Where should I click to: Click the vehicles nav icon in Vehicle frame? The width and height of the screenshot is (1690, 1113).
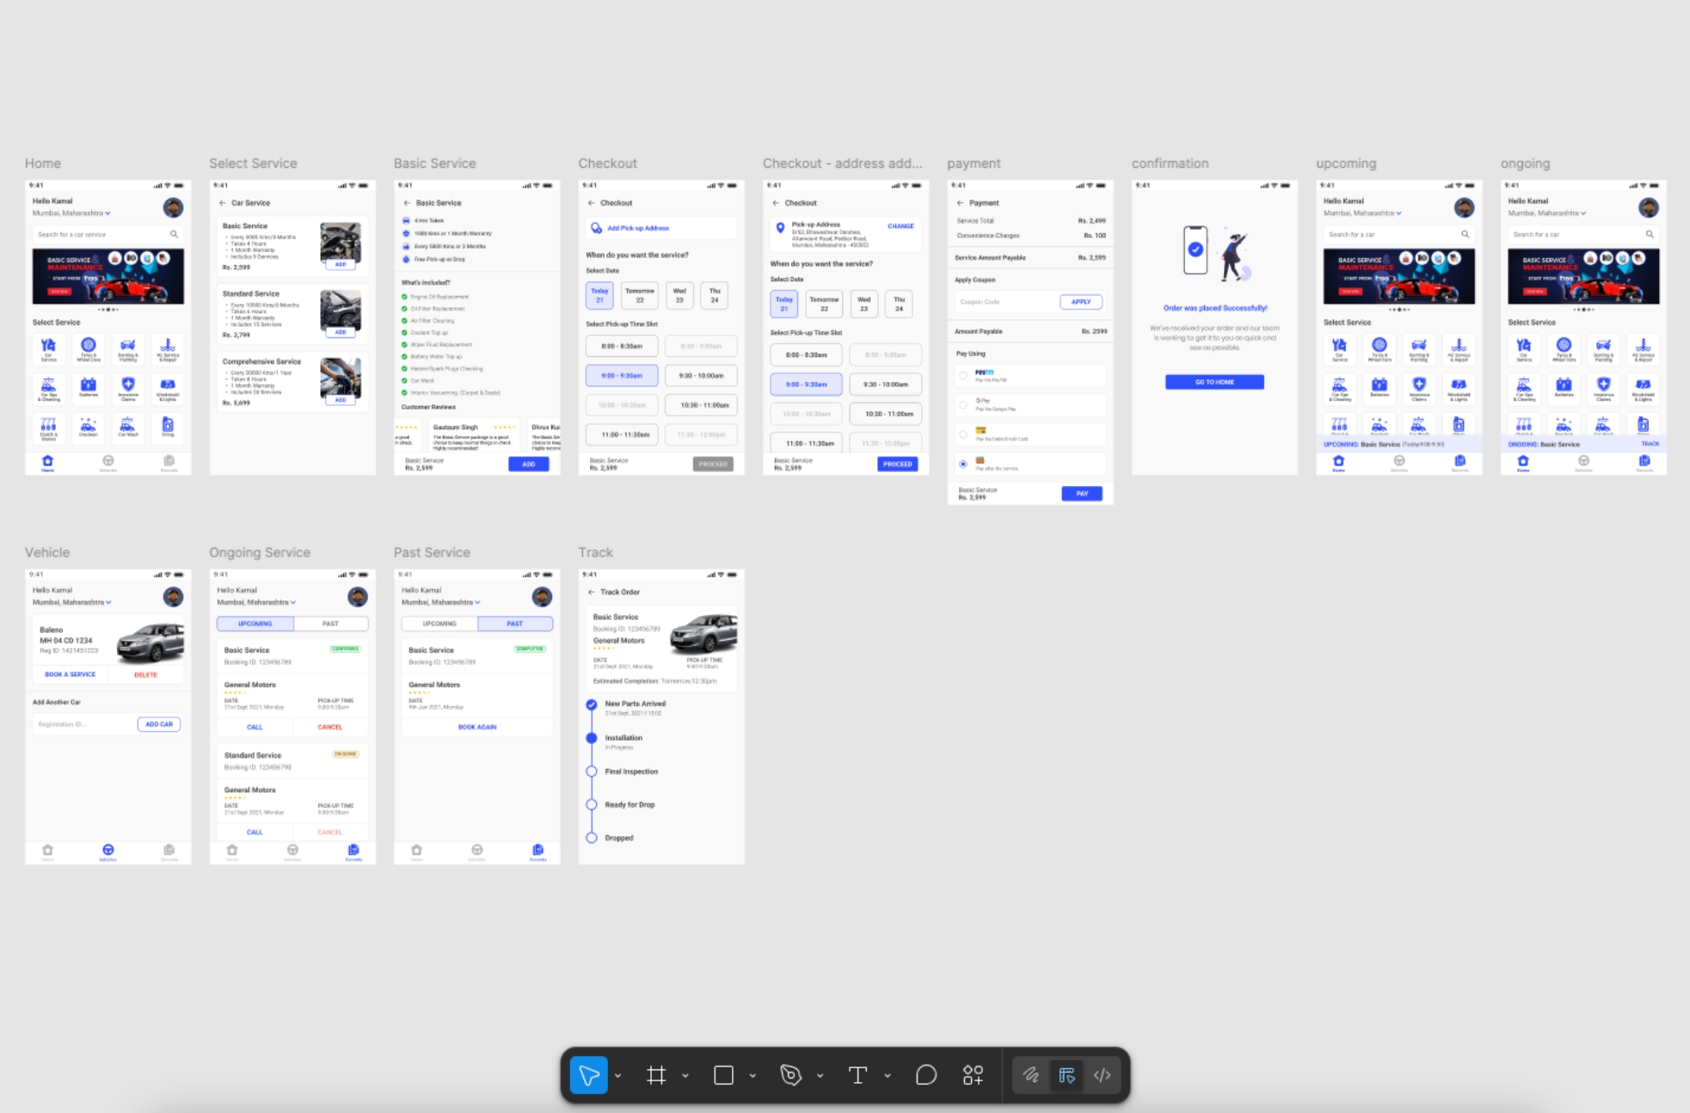[x=108, y=851]
